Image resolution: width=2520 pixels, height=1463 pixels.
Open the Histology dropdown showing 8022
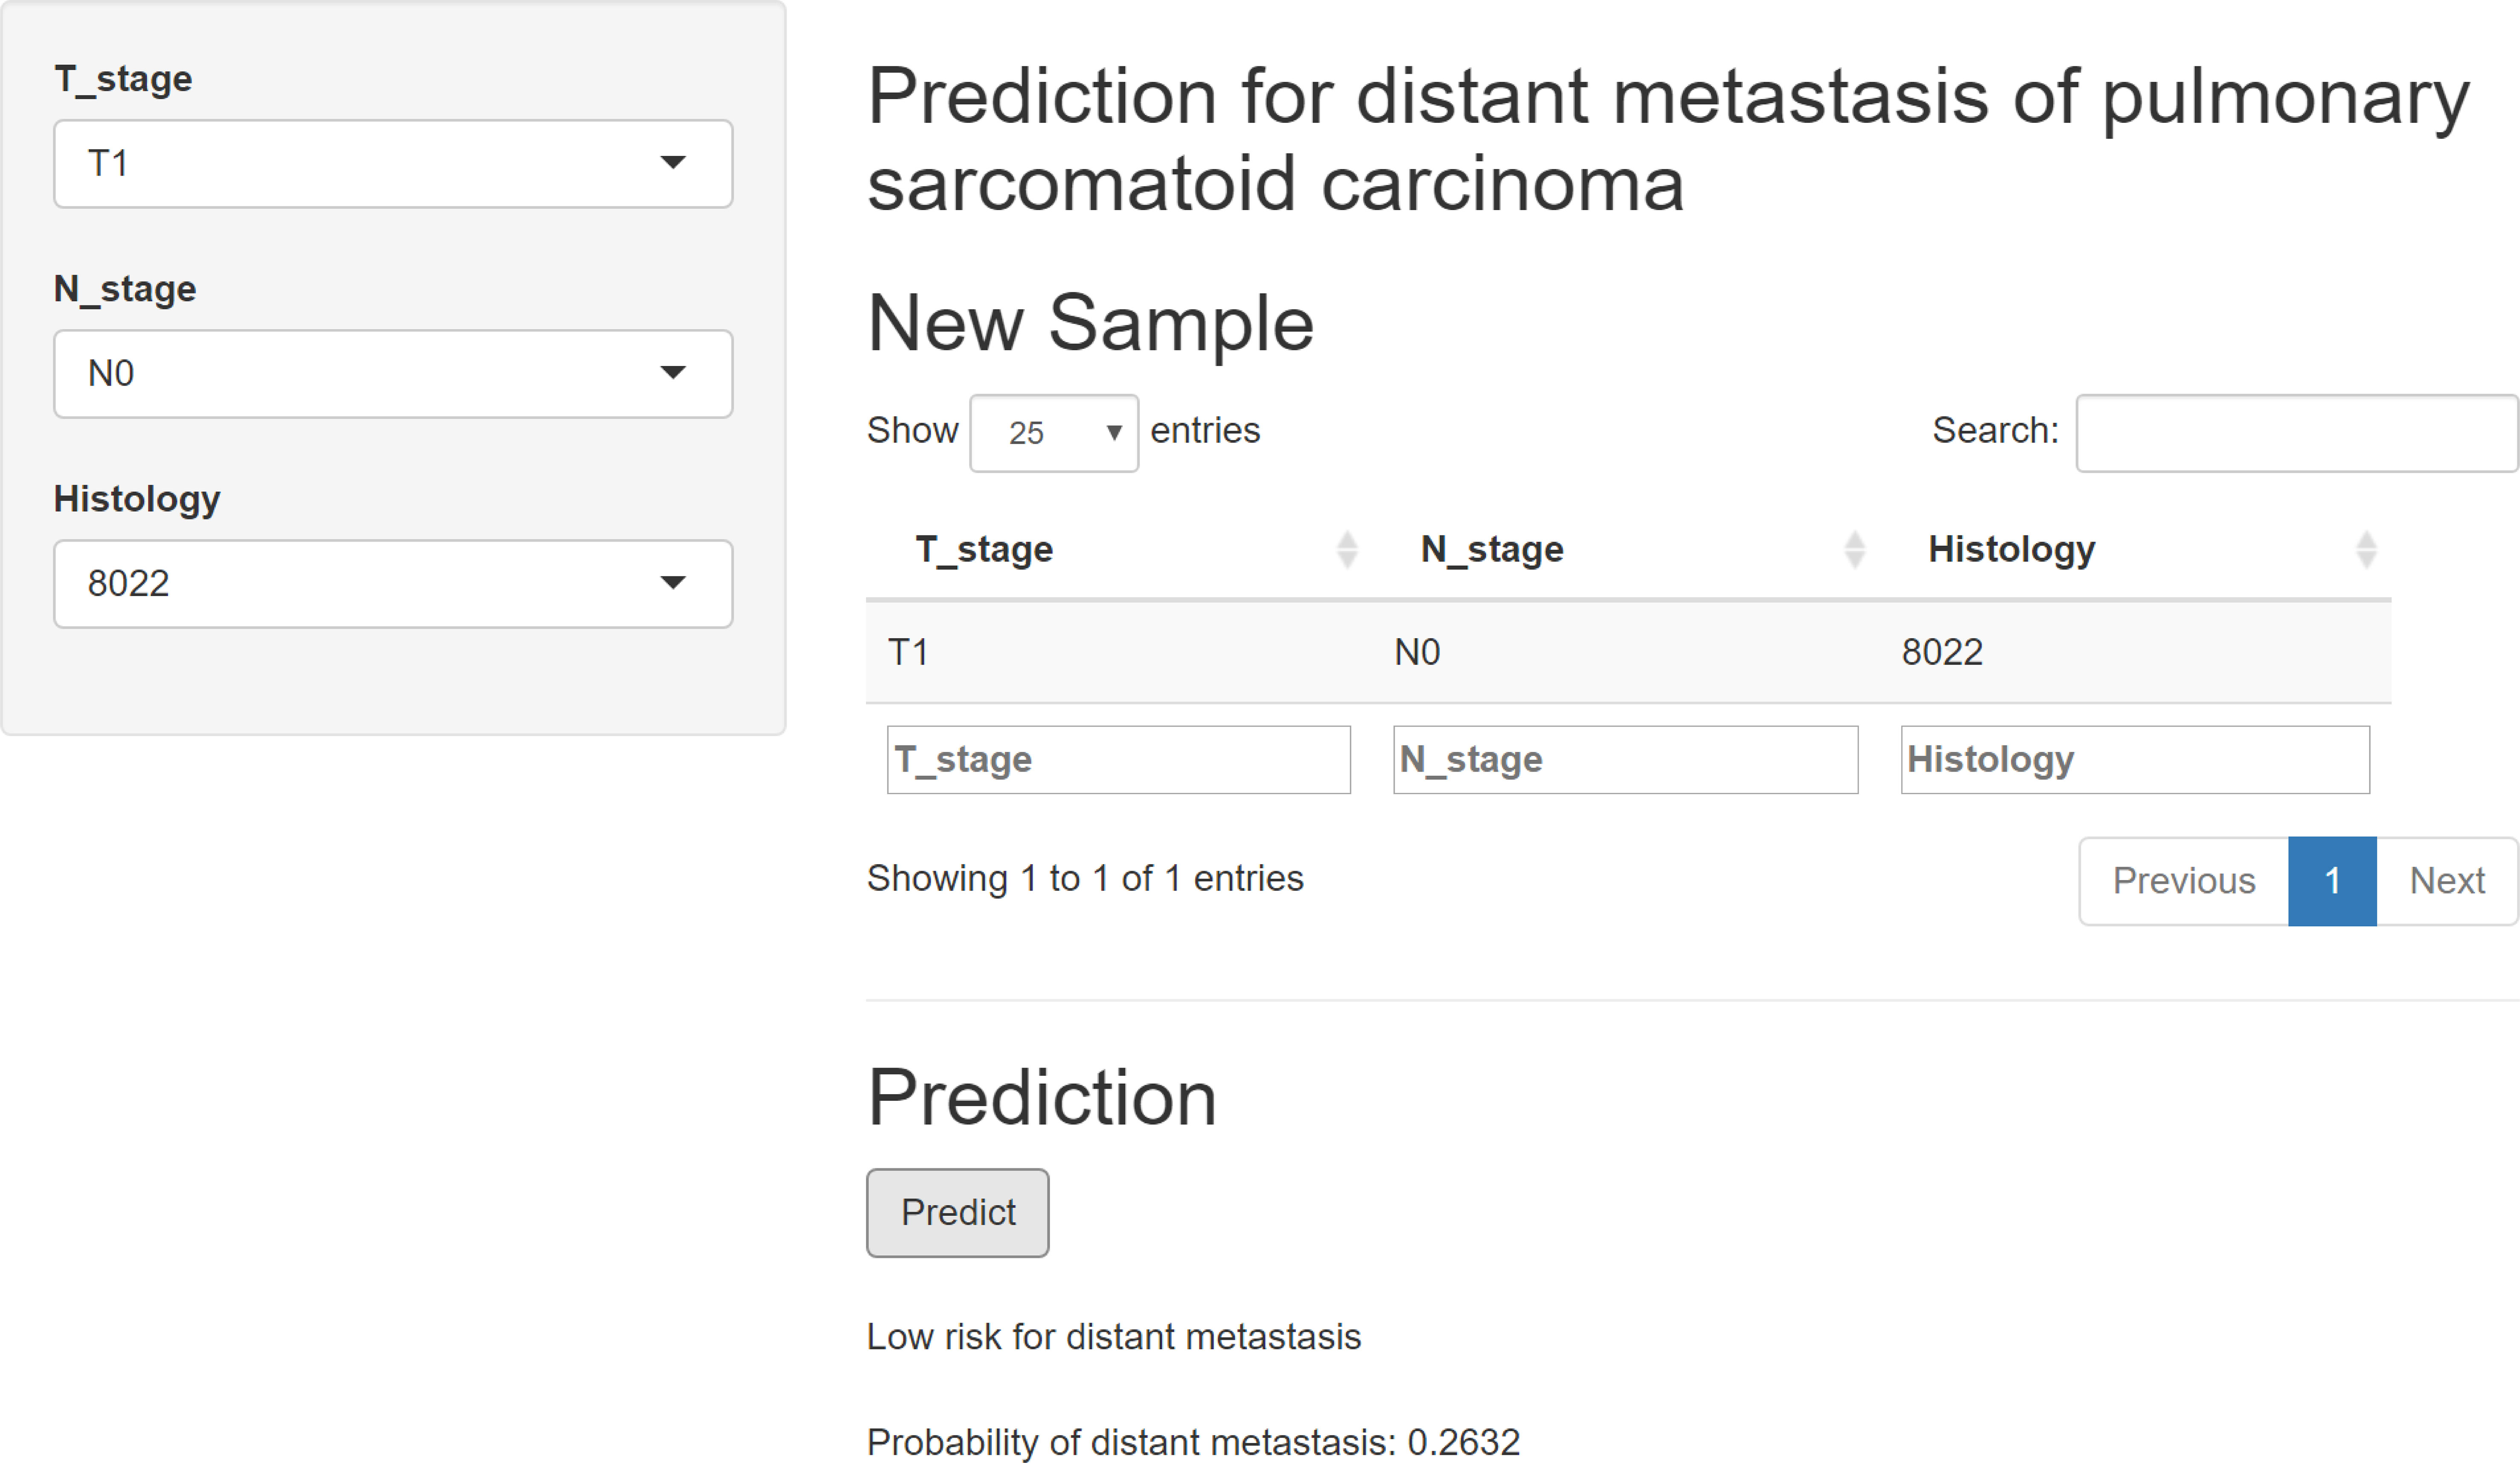click(393, 583)
